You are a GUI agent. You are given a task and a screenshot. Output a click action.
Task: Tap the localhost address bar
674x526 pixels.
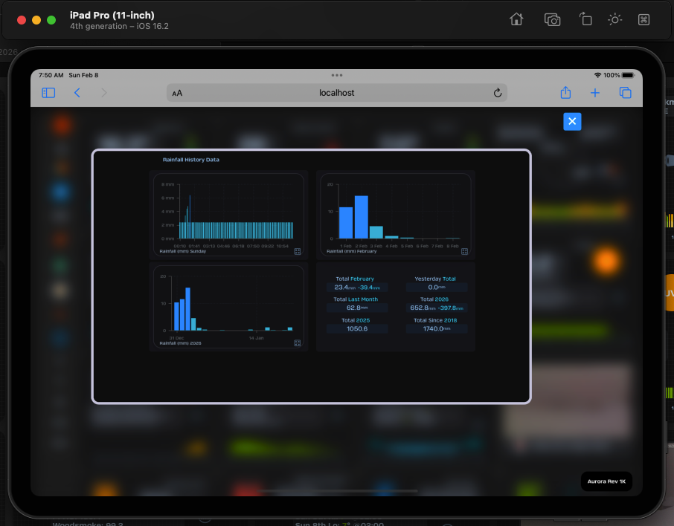(x=336, y=93)
